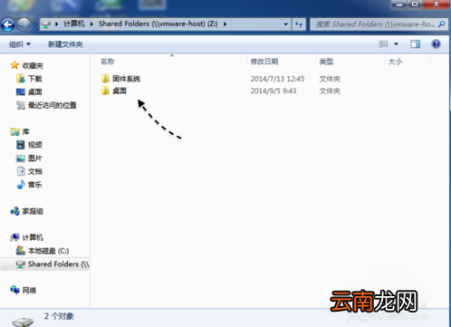Open 下载 in the favorites list
Image resolution: width=451 pixels, height=327 pixels.
[35, 79]
